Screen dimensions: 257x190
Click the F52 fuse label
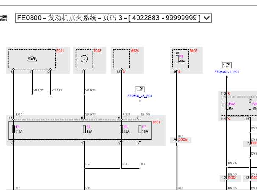(x=232, y=104)
